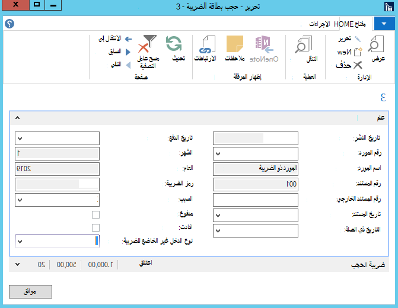Open the التنقل (Navigate) icon
Viewport: 398px width, 308px height.
click(x=303, y=44)
